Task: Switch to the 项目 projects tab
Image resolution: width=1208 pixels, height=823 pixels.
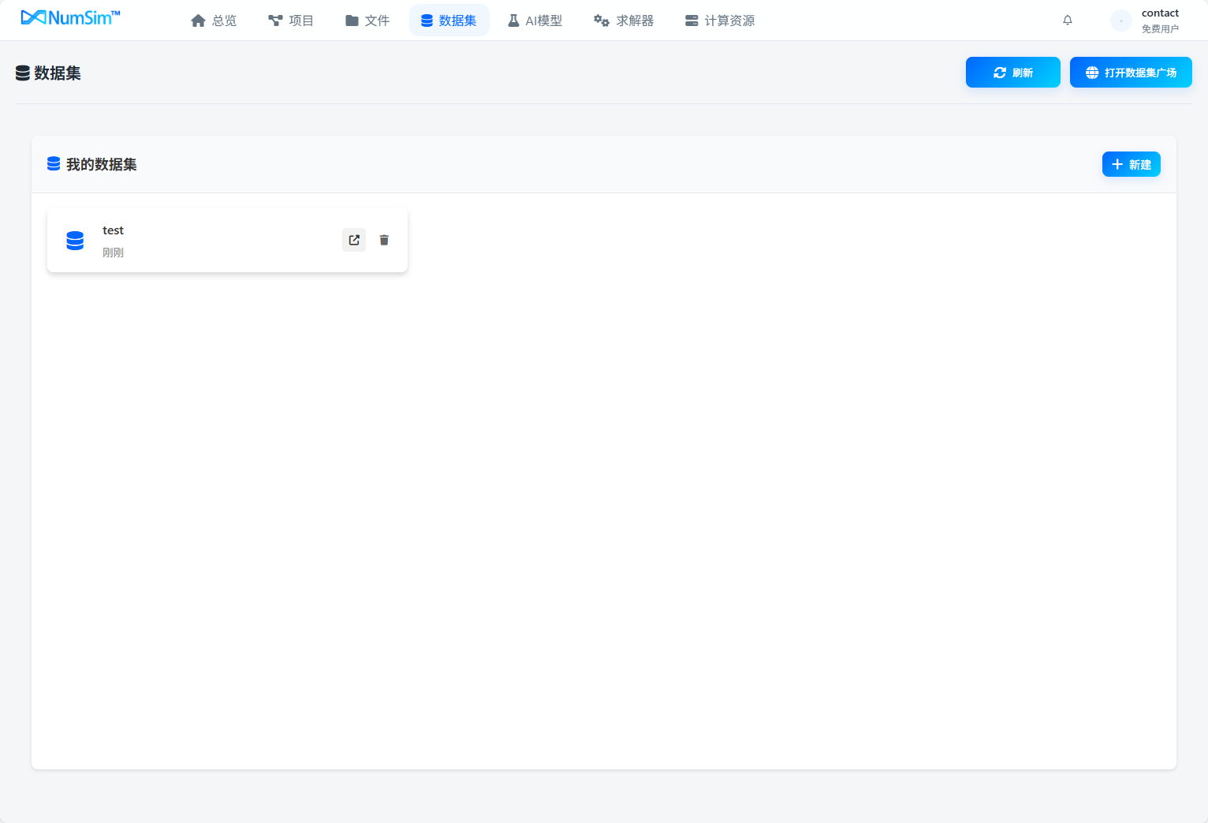Action: [x=291, y=21]
